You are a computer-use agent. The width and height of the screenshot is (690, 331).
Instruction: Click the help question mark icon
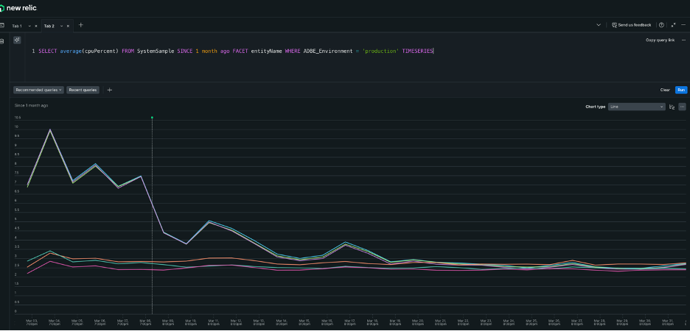click(661, 25)
